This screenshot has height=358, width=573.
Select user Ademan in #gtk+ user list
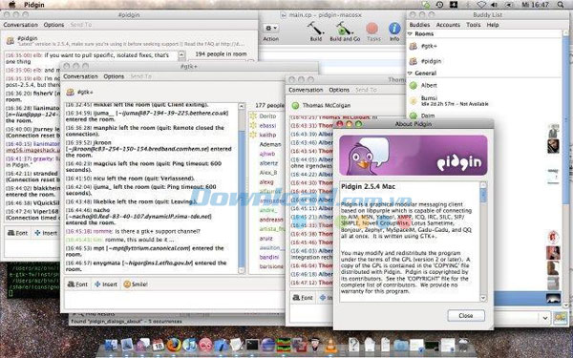pos(270,145)
